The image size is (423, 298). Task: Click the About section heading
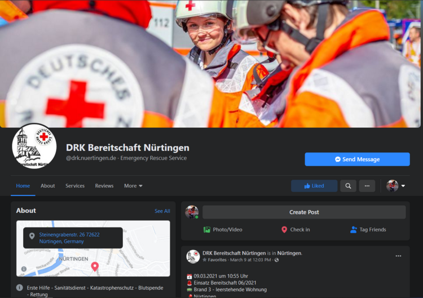click(26, 211)
